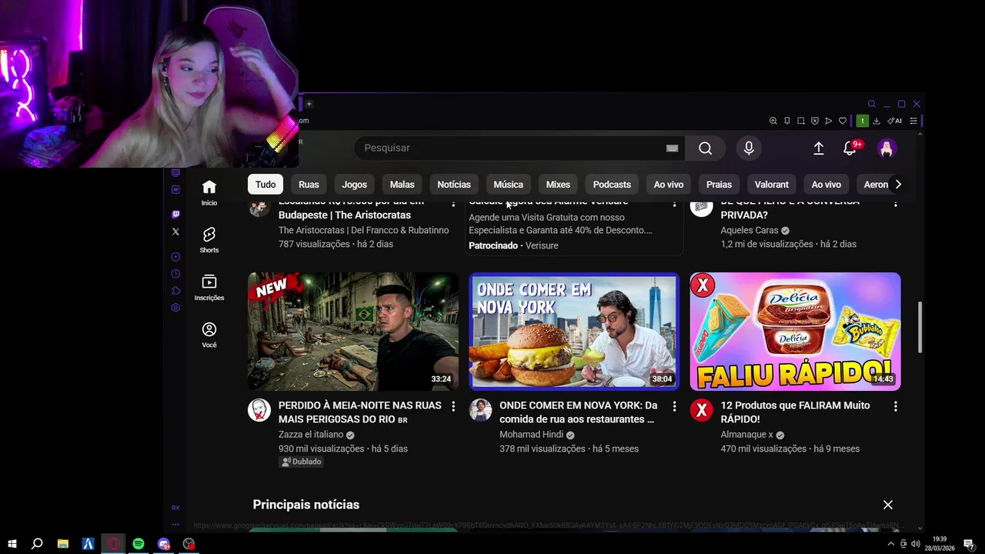Open Aqueles Caras channel link
The width and height of the screenshot is (985, 554).
(750, 230)
